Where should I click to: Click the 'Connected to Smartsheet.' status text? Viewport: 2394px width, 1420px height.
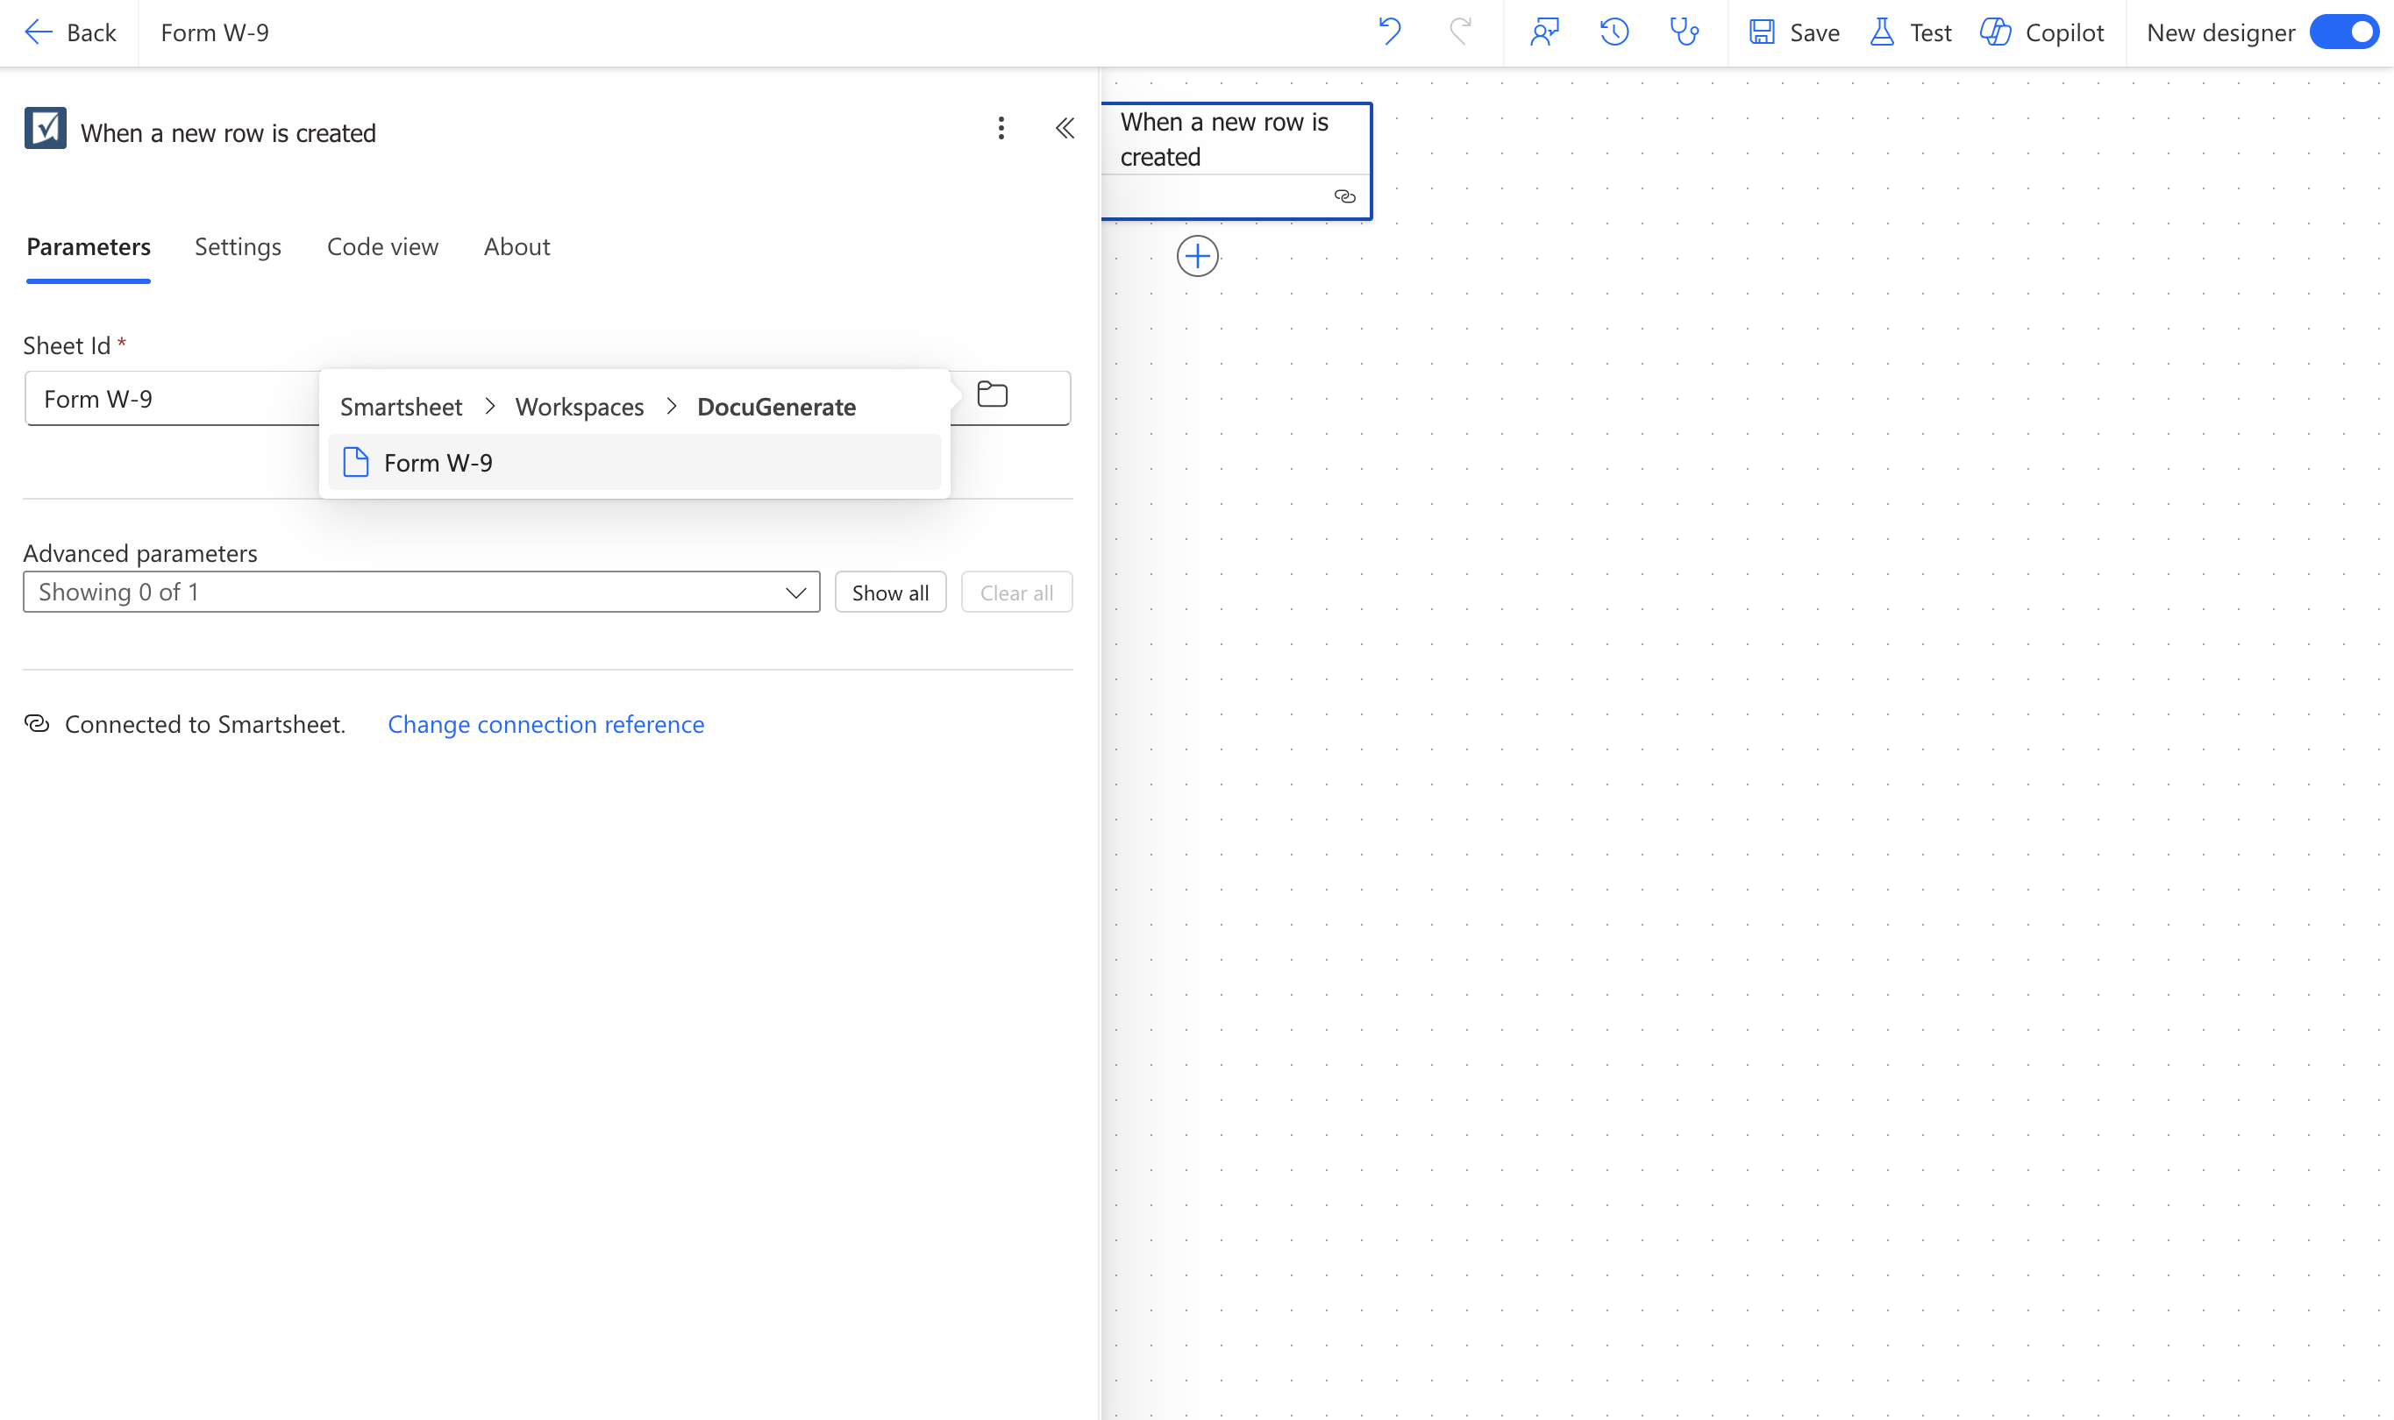(205, 724)
